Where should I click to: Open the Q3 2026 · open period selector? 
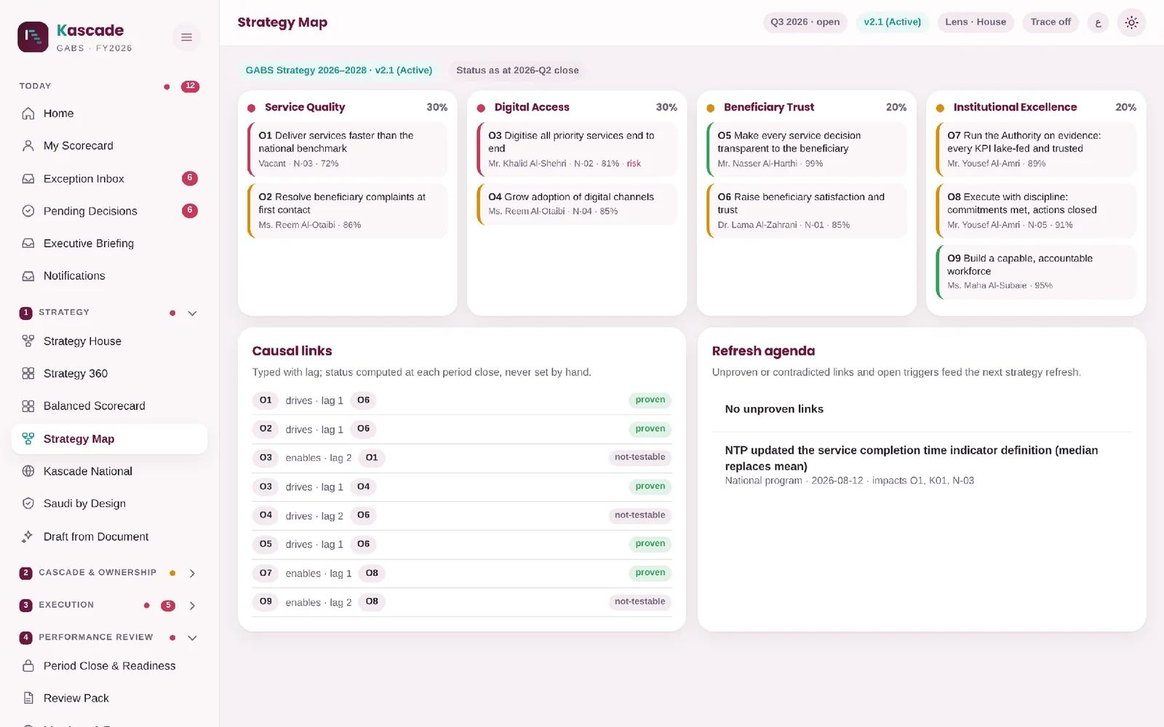point(805,22)
